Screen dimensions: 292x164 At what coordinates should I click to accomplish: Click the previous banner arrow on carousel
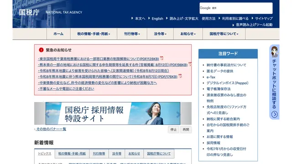tap(47, 114)
